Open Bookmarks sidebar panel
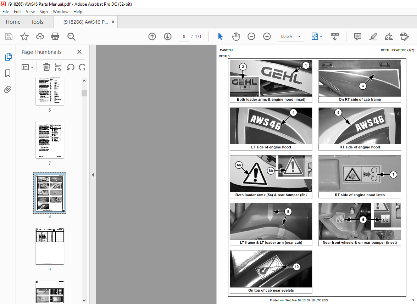Viewport: 417px width, 304px height. click(x=8, y=73)
